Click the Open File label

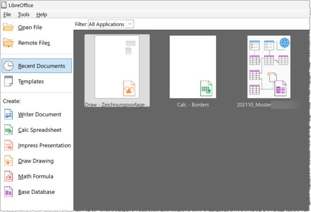(x=30, y=27)
